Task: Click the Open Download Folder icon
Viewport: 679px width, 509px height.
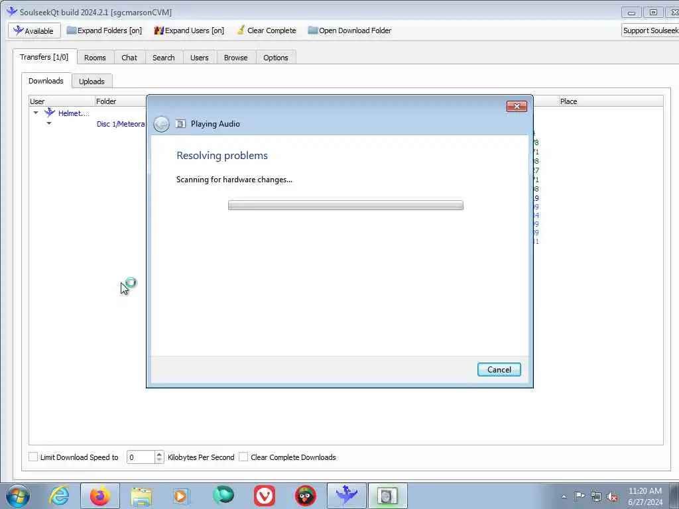Action: coord(313,30)
